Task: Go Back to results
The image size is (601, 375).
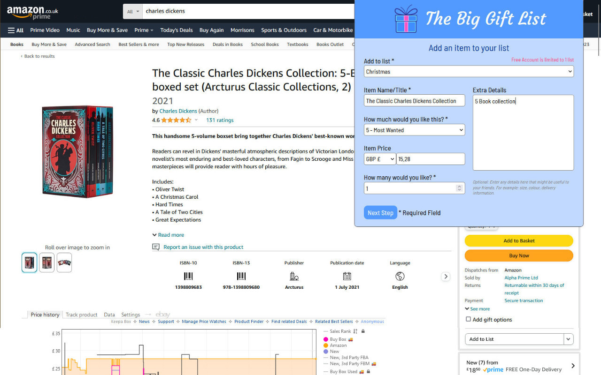Action: 38,56
